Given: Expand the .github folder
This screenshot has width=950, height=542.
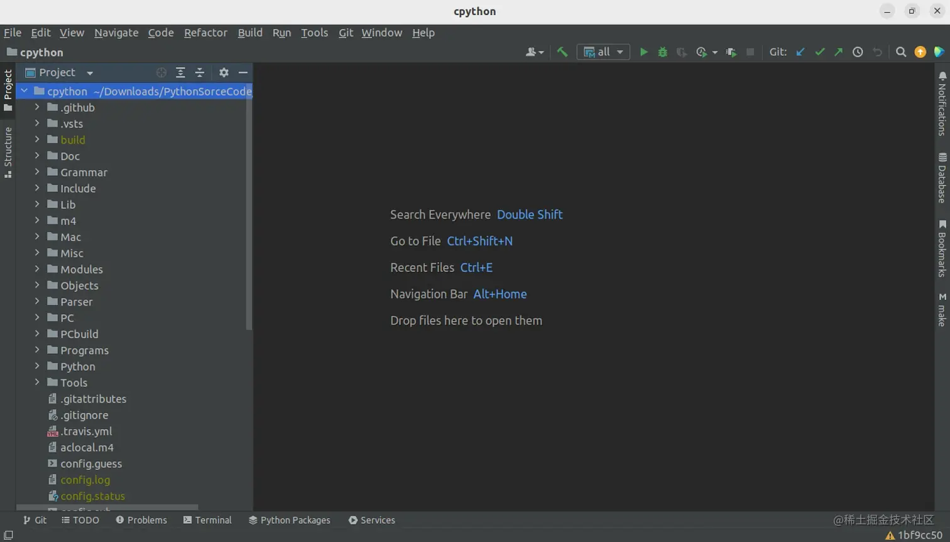Looking at the screenshot, I should (x=37, y=107).
